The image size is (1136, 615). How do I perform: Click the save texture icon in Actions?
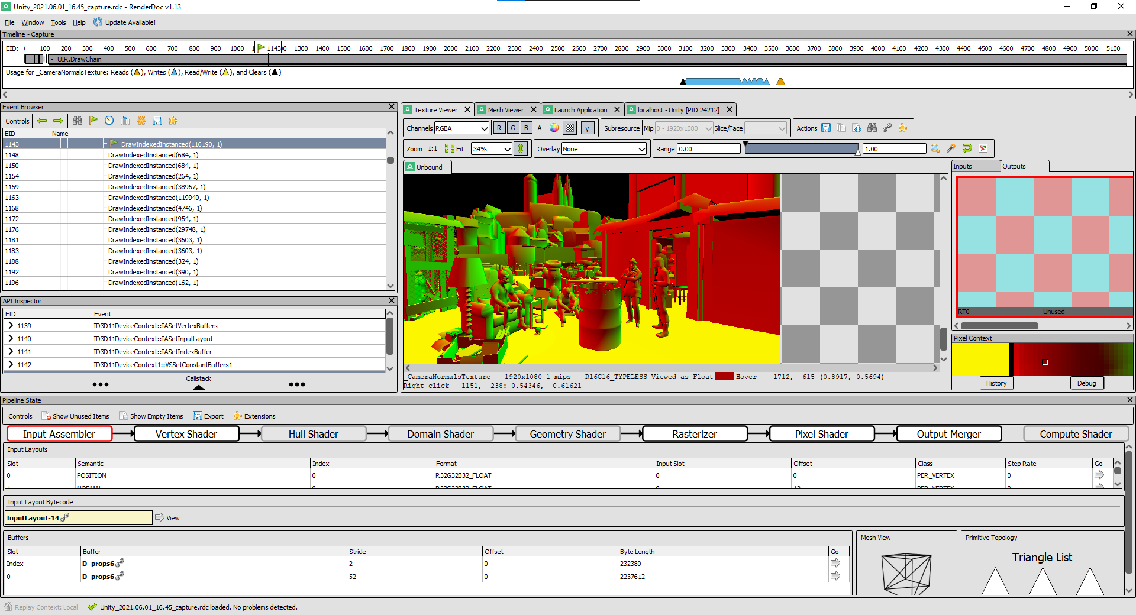click(826, 128)
